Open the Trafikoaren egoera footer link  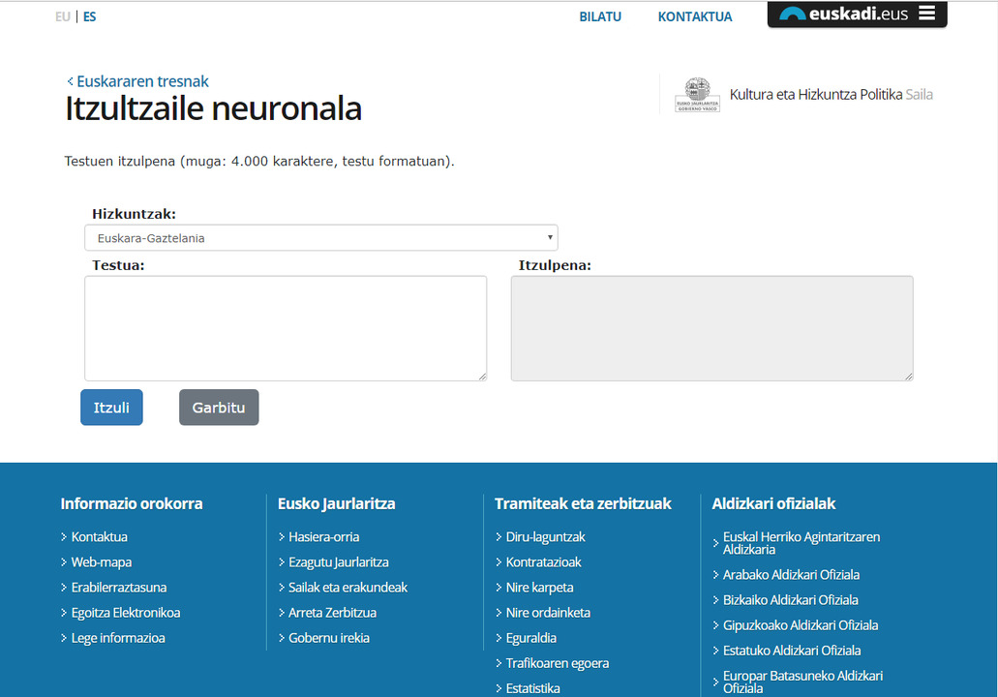pyautogui.click(x=558, y=663)
